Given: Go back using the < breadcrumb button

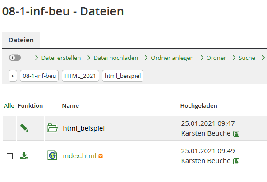Looking at the screenshot, I should tap(13, 76).
